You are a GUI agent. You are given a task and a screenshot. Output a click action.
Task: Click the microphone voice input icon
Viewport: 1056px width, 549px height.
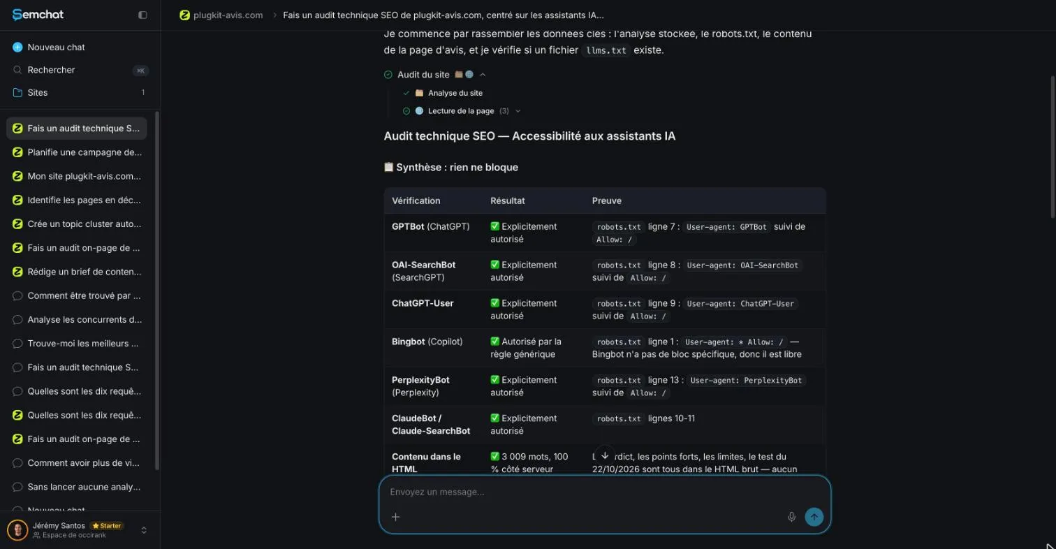792,517
